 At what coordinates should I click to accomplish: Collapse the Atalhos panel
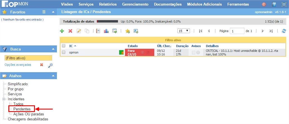tap(53, 76)
